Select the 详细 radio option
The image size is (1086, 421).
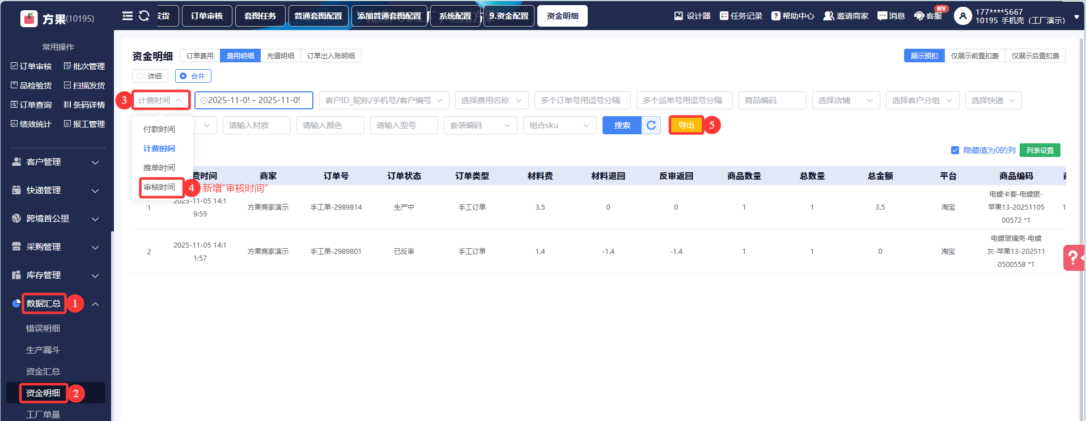click(140, 76)
